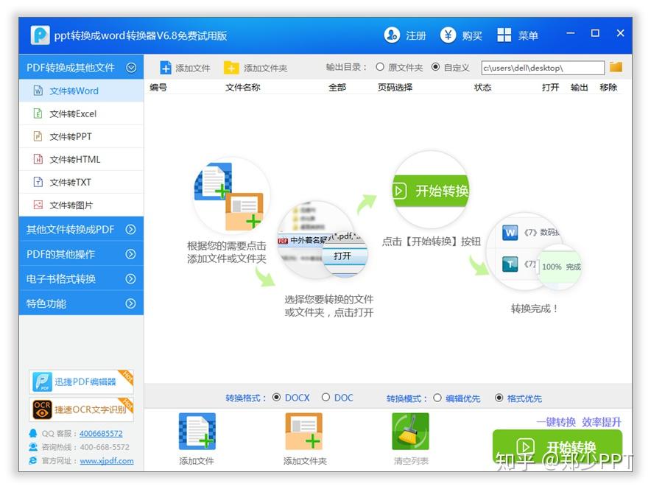Click the output directory path field
The image size is (651, 489).
tap(543, 68)
